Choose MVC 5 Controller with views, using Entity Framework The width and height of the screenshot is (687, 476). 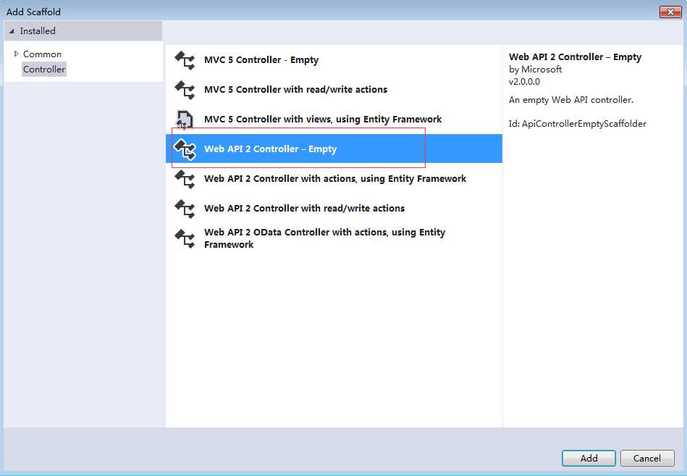pyautogui.click(x=334, y=120)
